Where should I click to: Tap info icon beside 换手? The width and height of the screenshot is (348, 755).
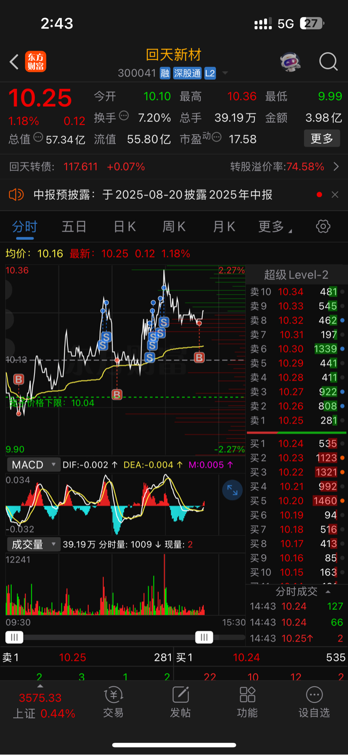point(124,116)
